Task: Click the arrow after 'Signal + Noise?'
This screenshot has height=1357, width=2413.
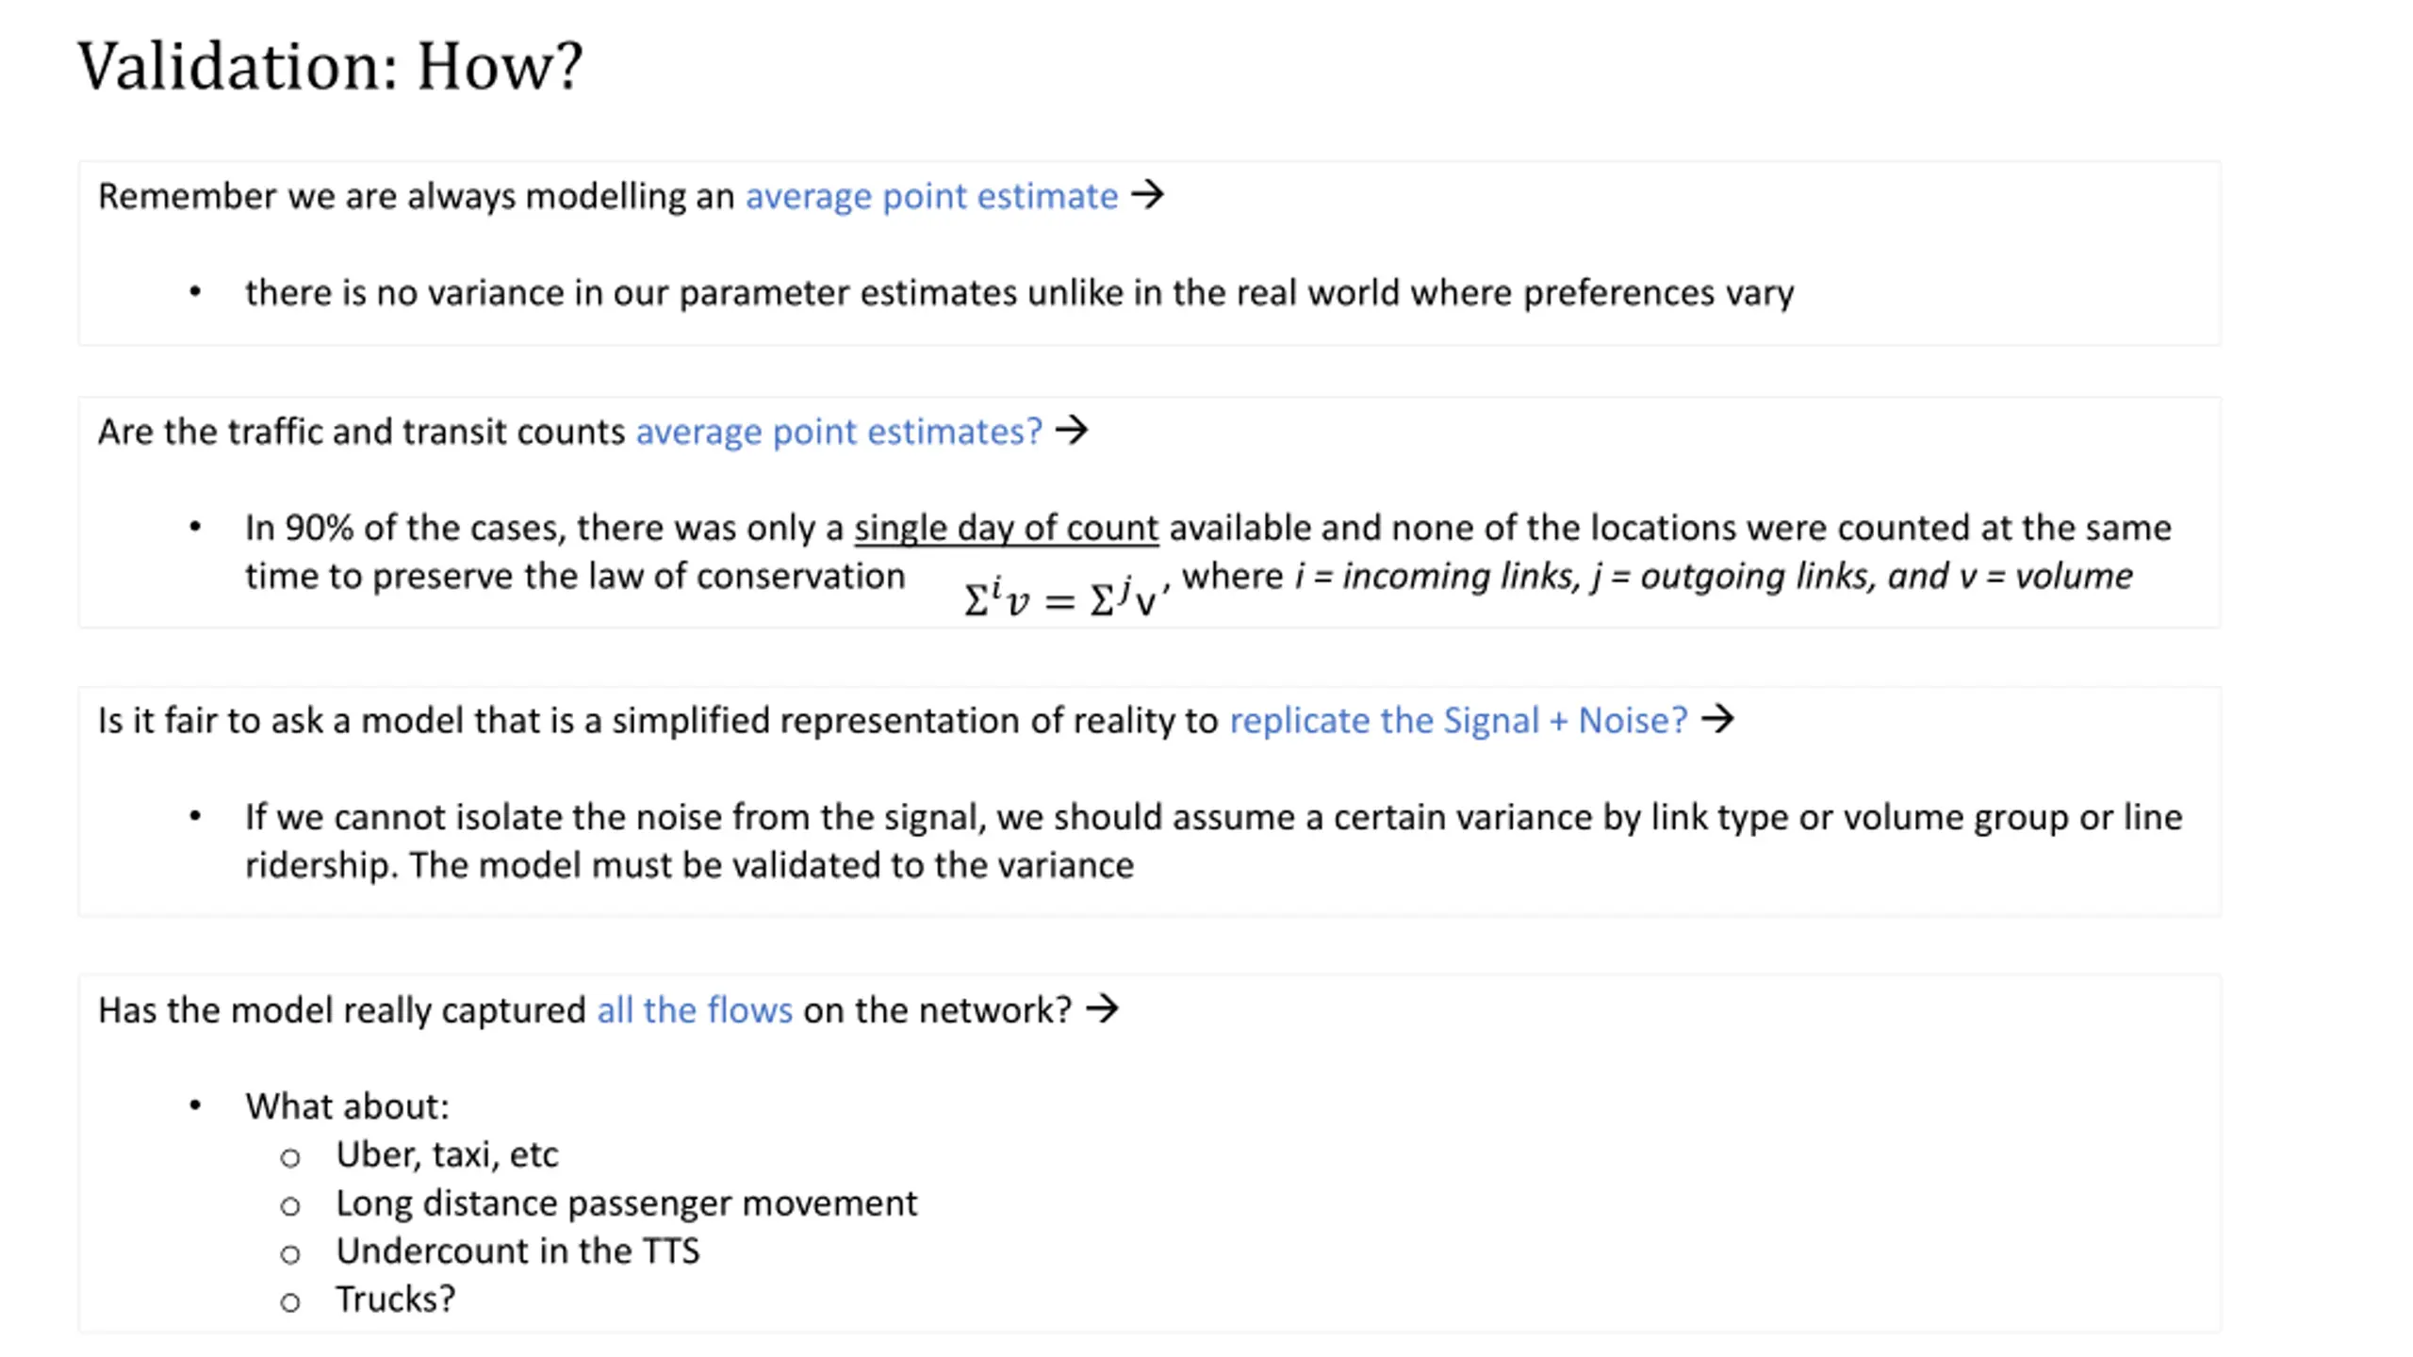Action: click(x=1717, y=719)
